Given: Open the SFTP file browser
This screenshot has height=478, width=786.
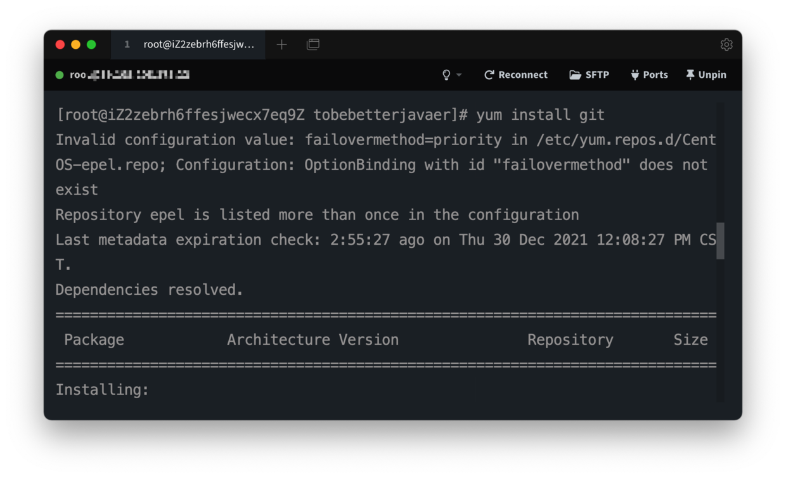Looking at the screenshot, I should 589,75.
